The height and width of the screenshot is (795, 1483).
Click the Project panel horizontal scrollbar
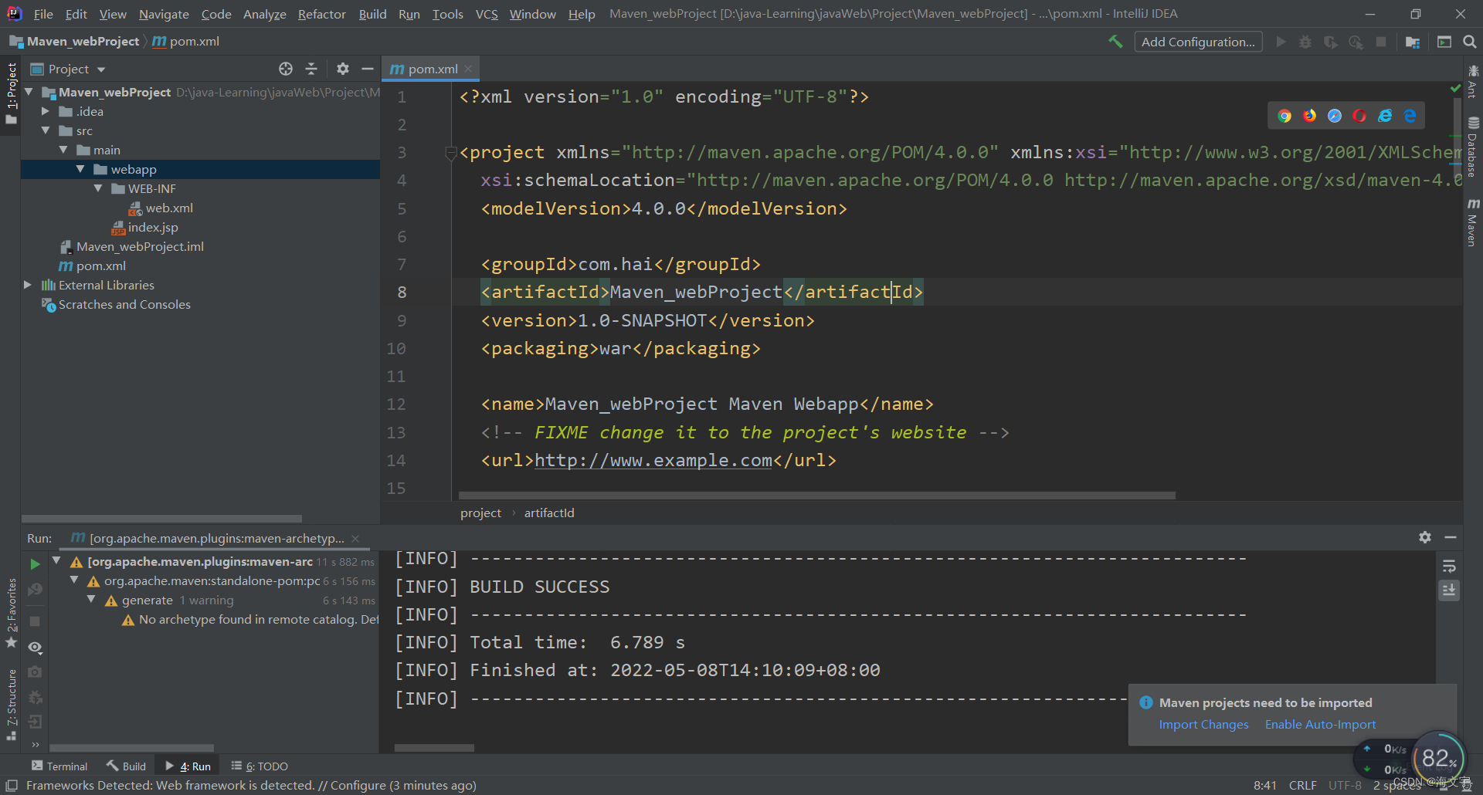coord(161,519)
